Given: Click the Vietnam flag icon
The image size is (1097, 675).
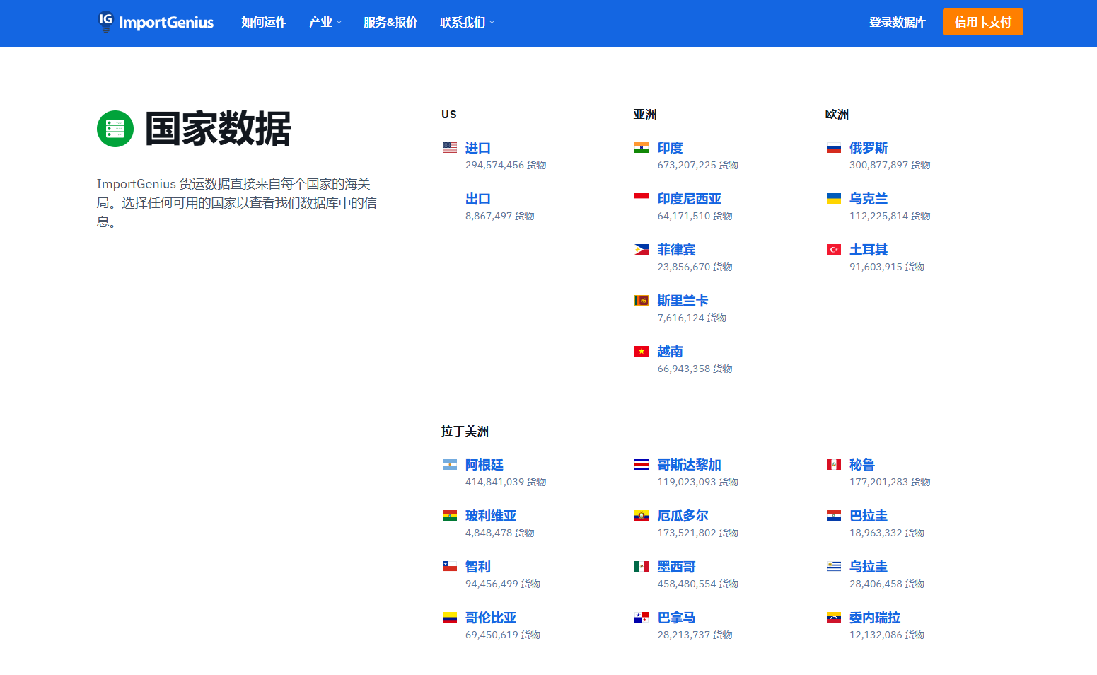Looking at the screenshot, I should (642, 352).
